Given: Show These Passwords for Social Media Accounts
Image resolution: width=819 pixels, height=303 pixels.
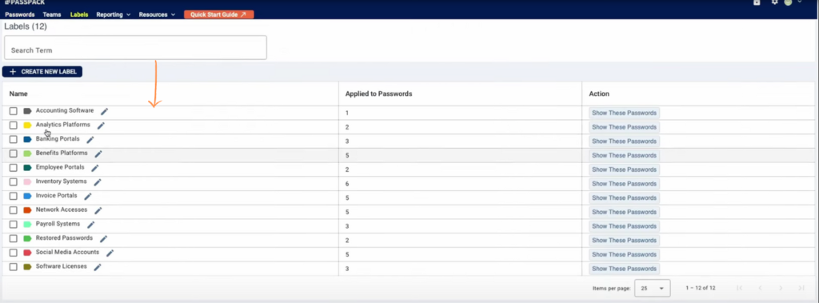Looking at the screenshot, I should pyautogui.click(x=624, y=254).
